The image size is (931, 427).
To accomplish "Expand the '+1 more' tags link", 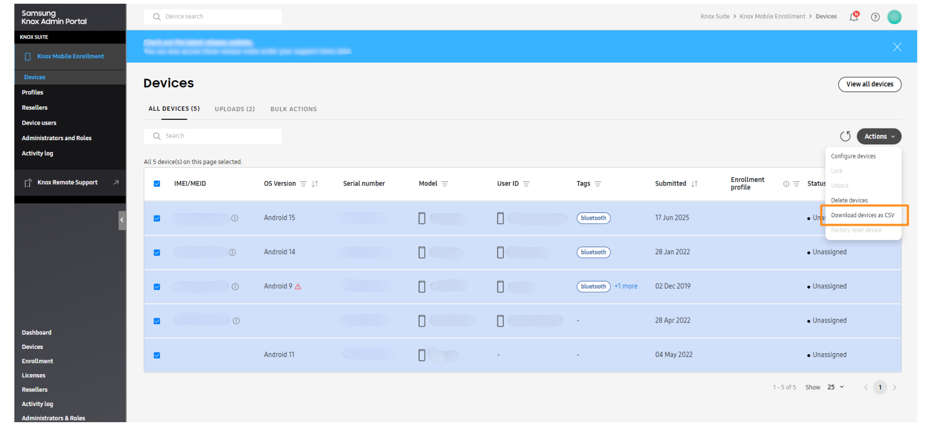I will click(626, 286).
